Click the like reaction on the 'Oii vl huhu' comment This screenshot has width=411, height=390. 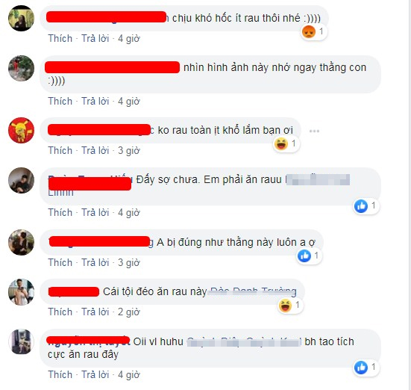point(361,368)
